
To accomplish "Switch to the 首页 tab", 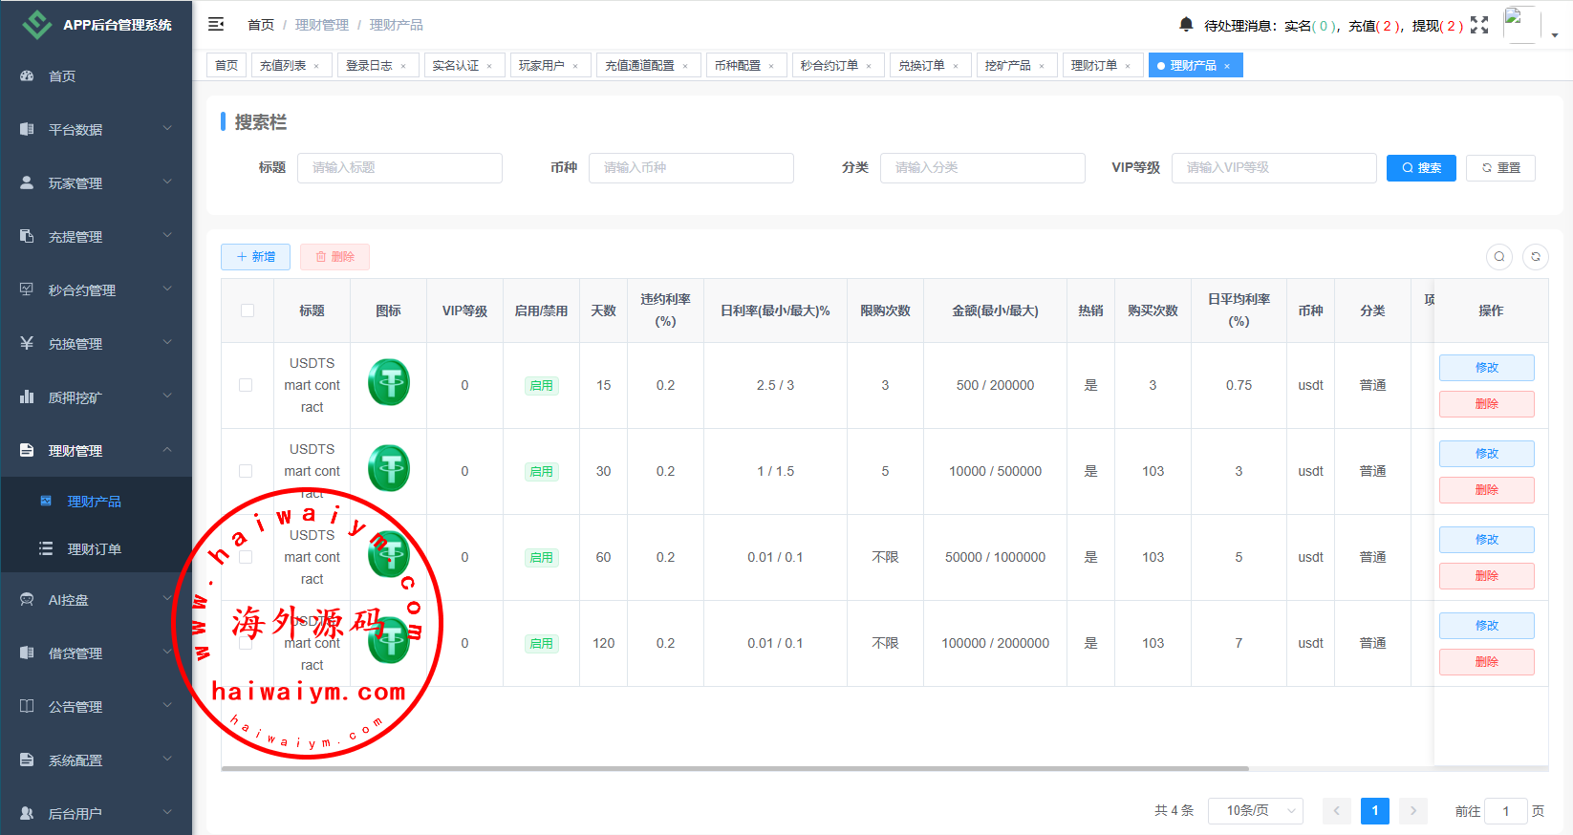I will (x=226, y=66).
